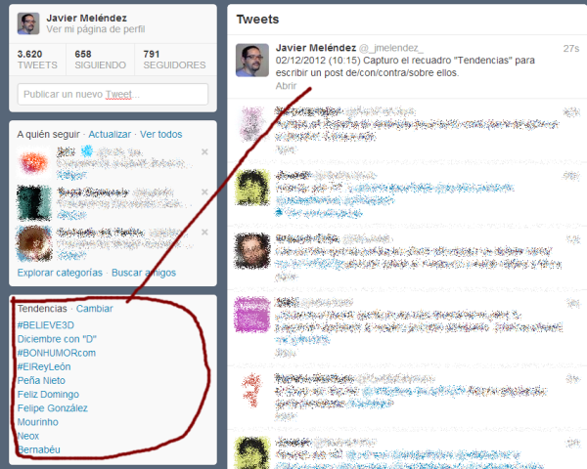Screen dimensions: 587x469
Task: Open the bearded face avatar in timeline
Action: click(252, 250)
